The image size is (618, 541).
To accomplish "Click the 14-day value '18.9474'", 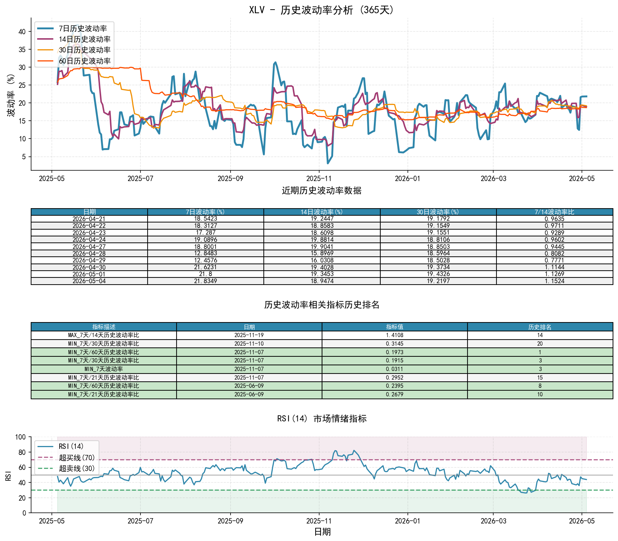I will [x=322, y=281].
